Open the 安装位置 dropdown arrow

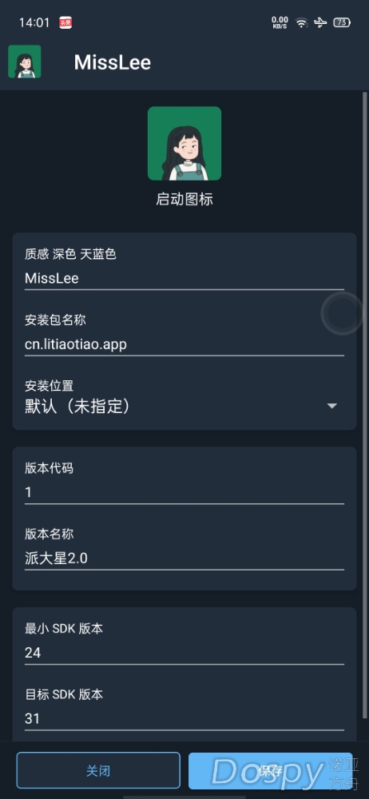coord(331,406)
